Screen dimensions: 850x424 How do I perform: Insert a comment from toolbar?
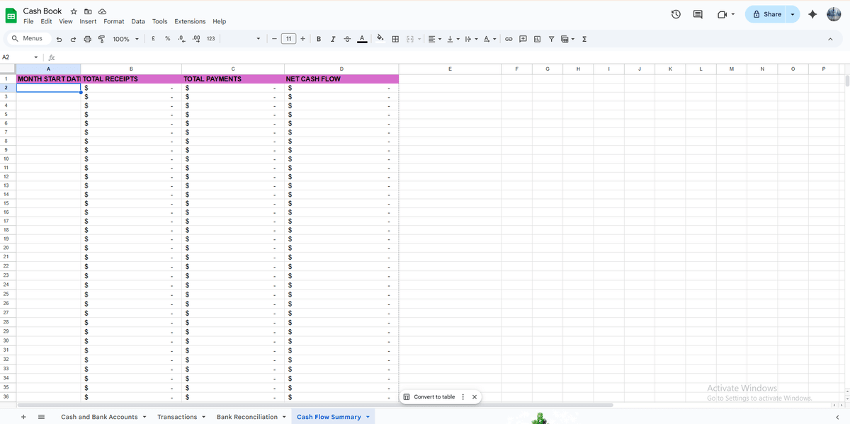[523, 39]
